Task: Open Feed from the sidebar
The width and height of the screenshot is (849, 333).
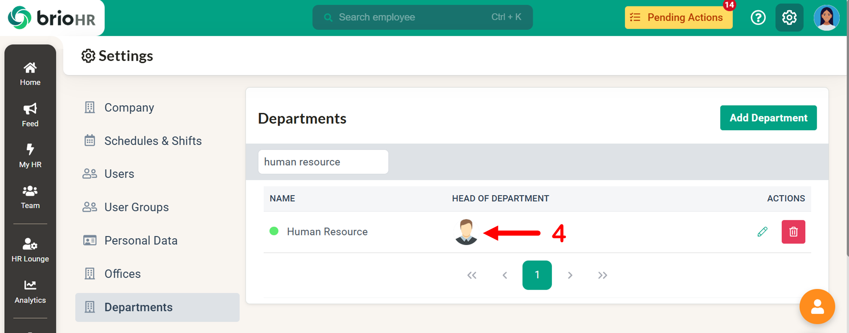Action: [30, 115]
